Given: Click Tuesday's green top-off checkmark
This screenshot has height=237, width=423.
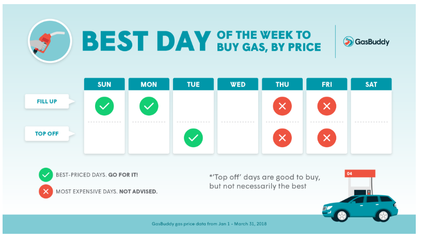Looking at the screenshot, I should pos(194,138).
